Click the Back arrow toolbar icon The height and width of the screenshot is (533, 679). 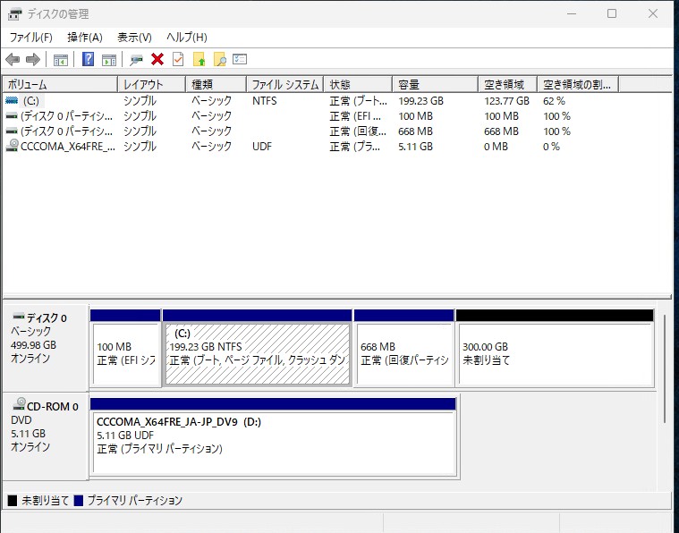tap(13, 59)
